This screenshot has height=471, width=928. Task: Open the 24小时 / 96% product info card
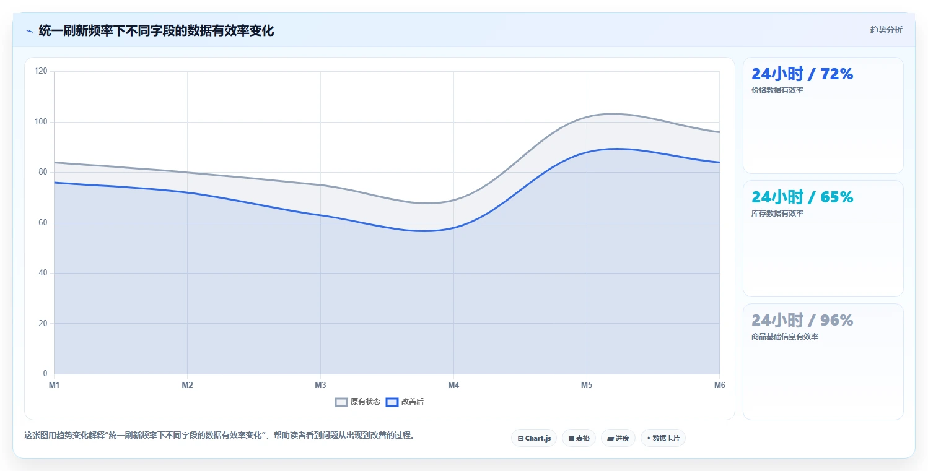pos(823,361)
